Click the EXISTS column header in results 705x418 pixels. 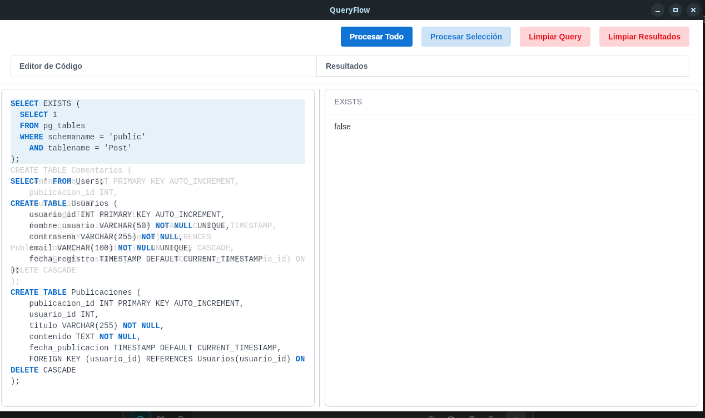(348, 102)
